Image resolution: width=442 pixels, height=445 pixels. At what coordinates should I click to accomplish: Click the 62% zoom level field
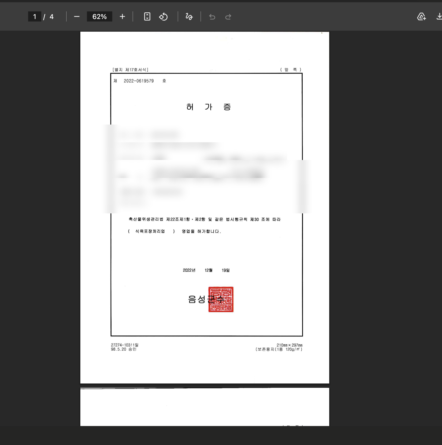point(100,17)
